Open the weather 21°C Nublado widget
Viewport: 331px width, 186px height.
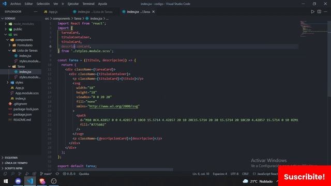(258, 181)
